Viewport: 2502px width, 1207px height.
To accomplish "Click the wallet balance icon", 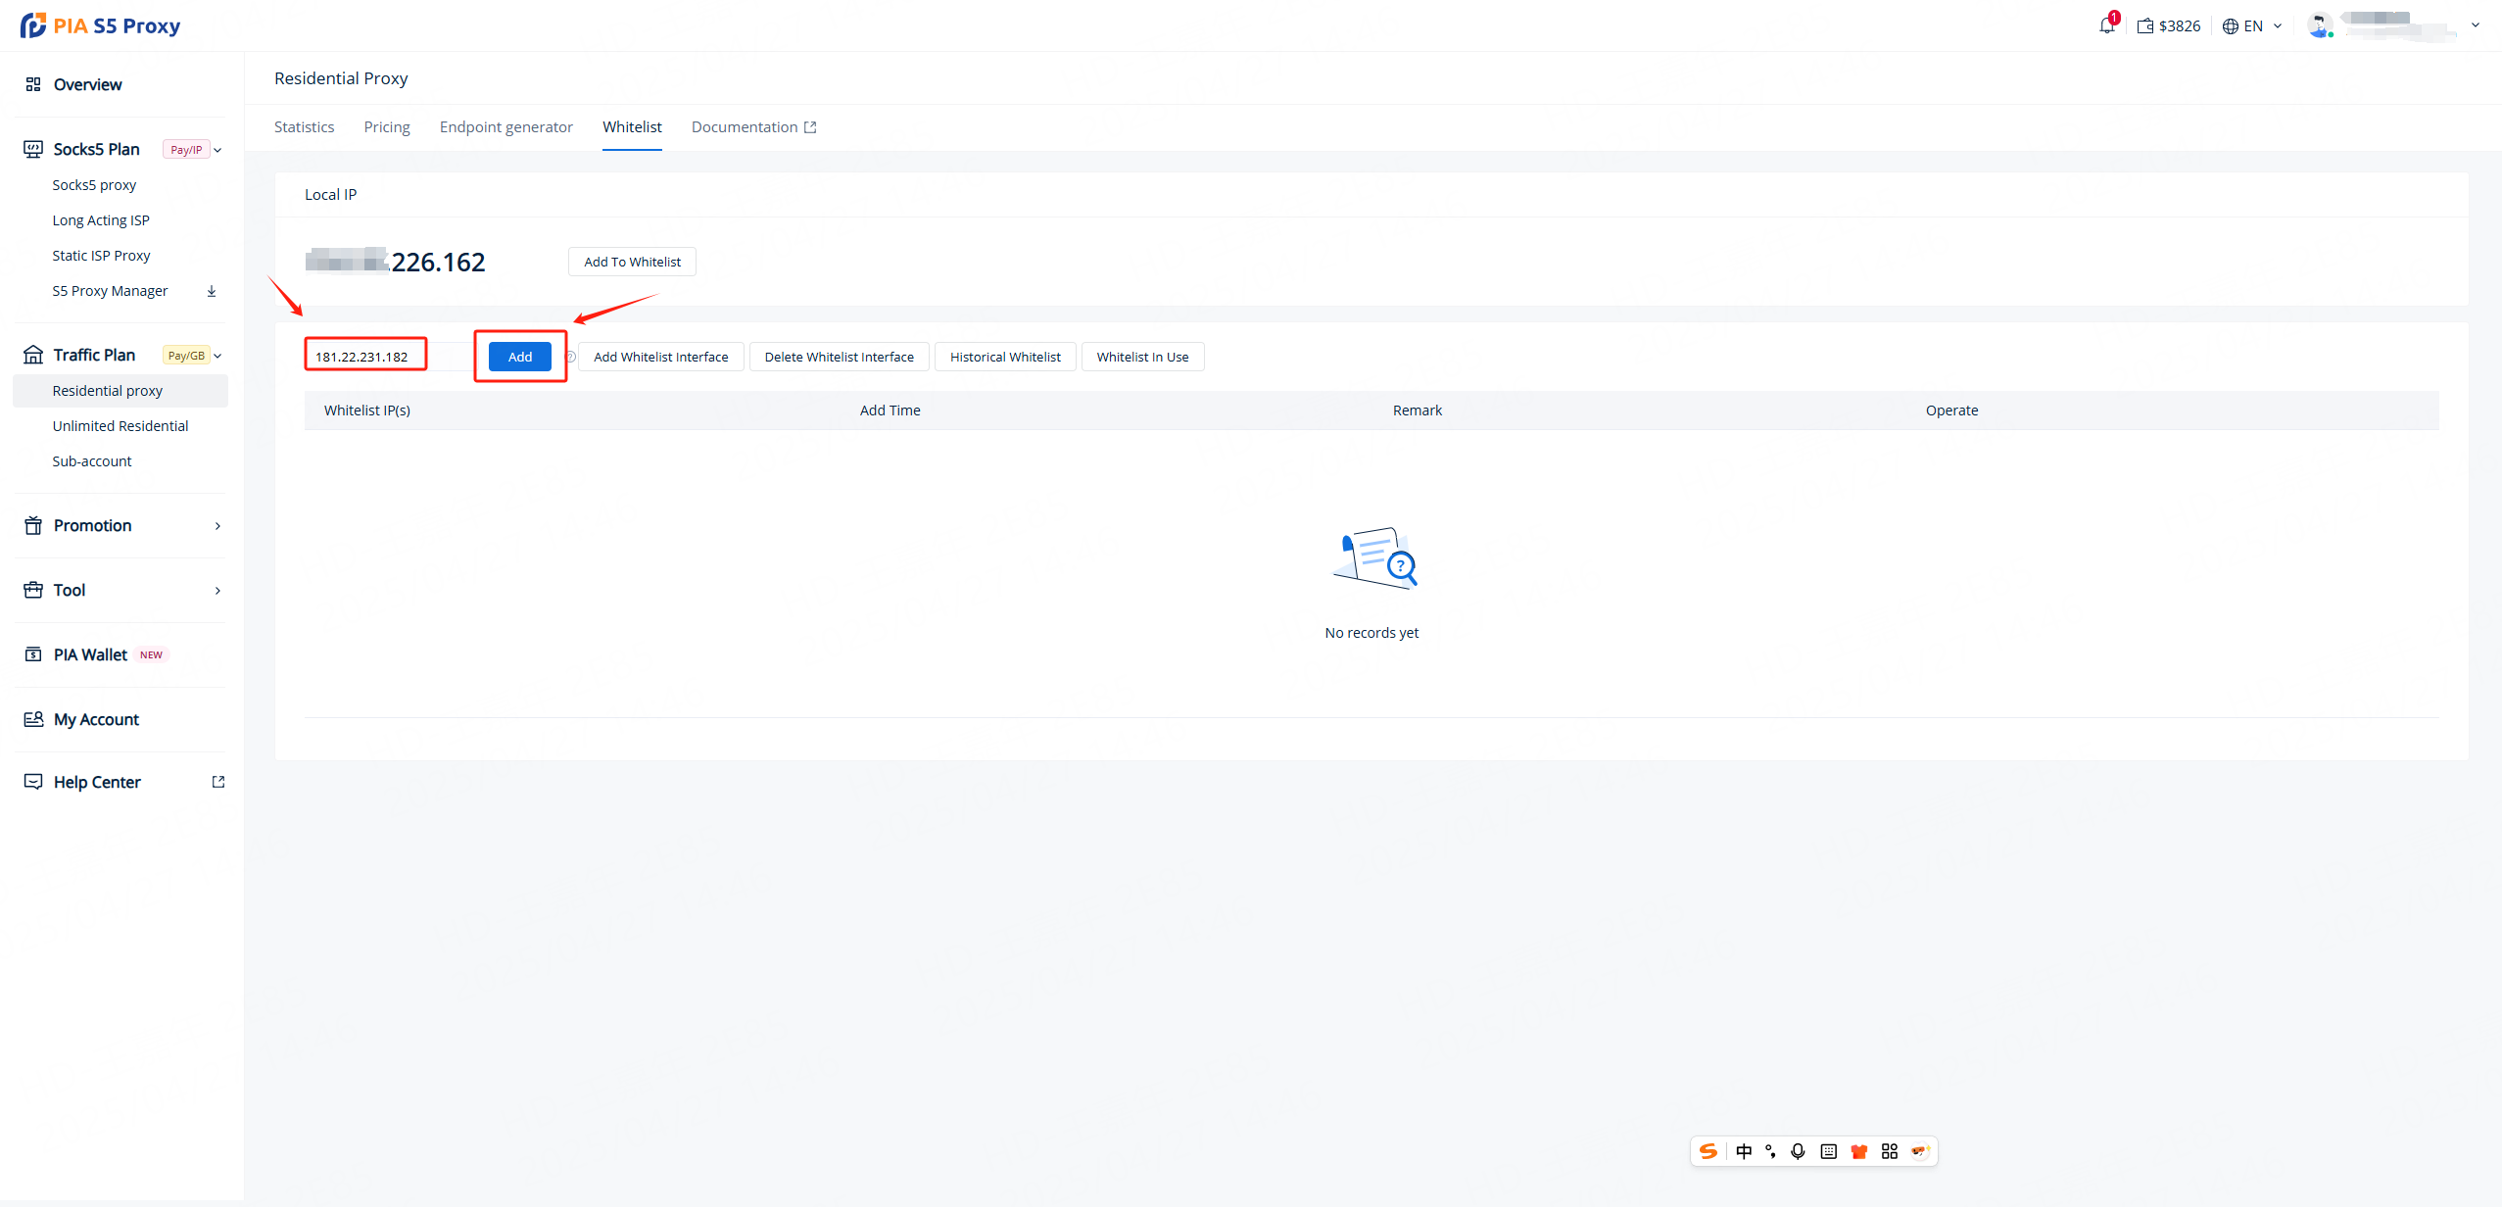I will pyautogui.click(x=2145, y=26).
